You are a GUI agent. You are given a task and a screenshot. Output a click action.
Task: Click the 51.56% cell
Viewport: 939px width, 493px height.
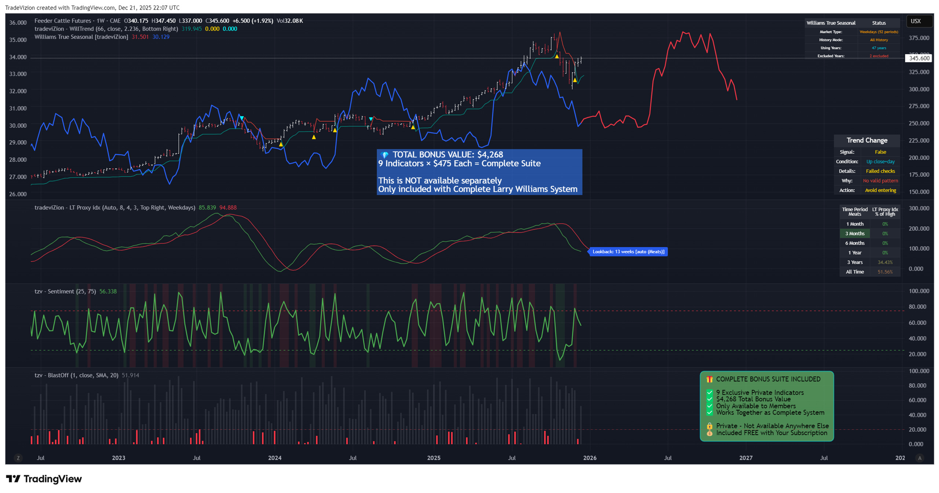point(885,271)
